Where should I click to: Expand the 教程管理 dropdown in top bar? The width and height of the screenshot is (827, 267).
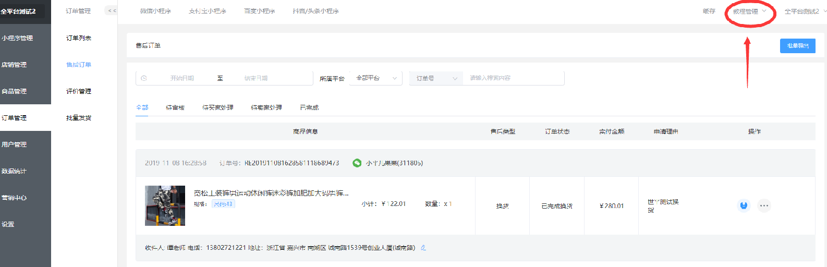coord(749,11)
